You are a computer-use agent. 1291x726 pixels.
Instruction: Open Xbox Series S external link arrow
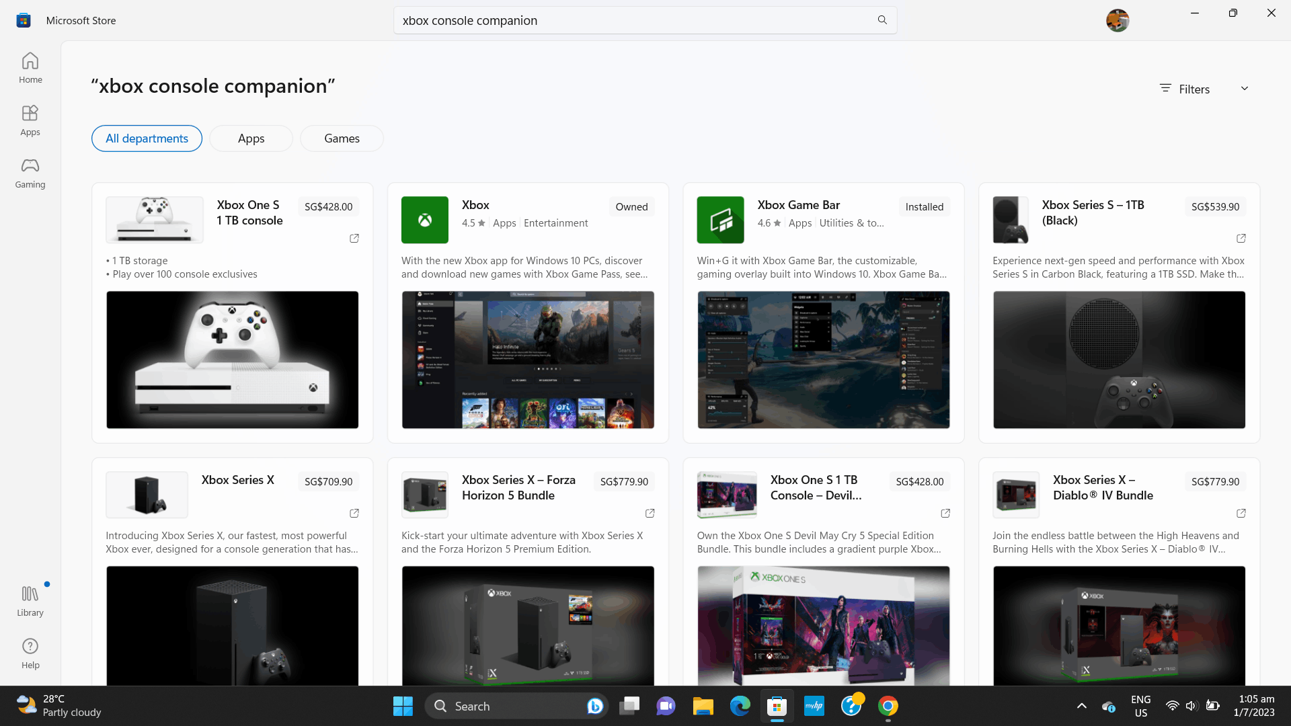(x=1241, y=237)
